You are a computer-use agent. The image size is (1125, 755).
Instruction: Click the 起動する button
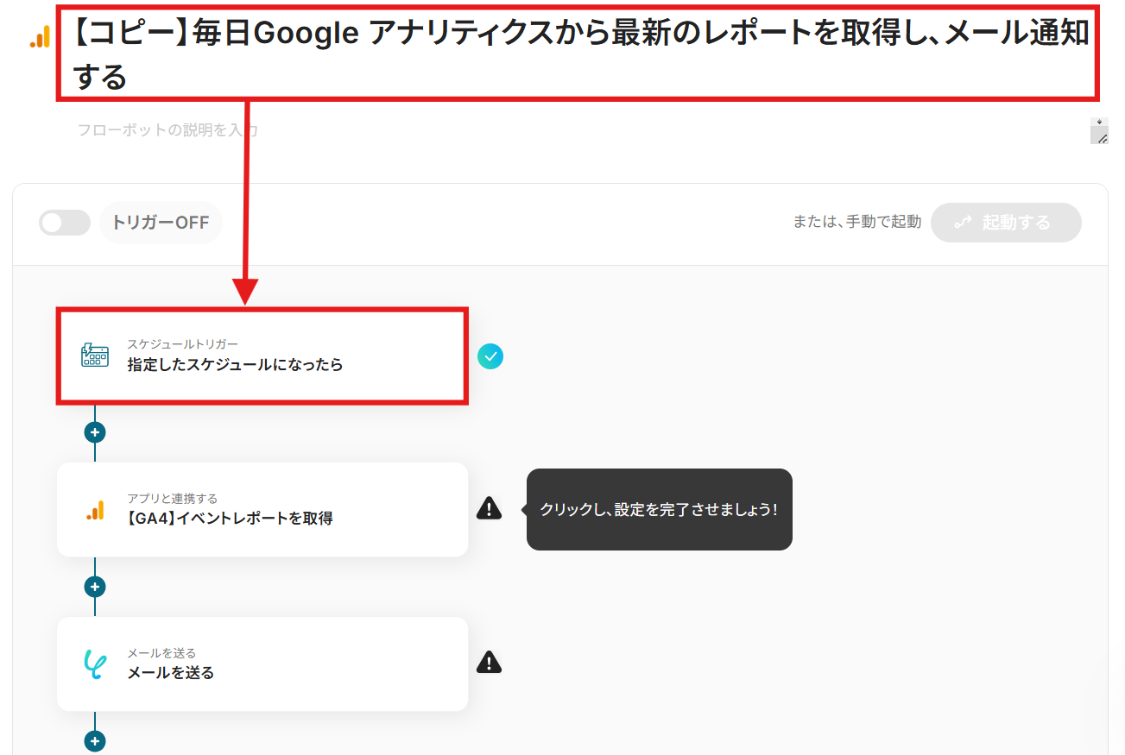[x=1006, y=223]
